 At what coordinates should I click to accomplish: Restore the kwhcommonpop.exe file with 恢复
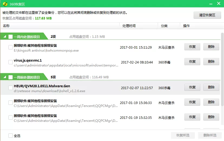point(192,47)
